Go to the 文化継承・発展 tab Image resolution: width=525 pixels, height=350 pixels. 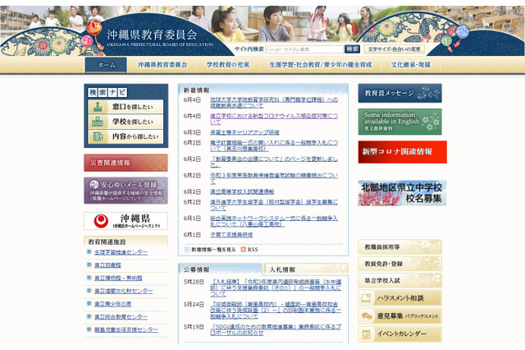410,65
